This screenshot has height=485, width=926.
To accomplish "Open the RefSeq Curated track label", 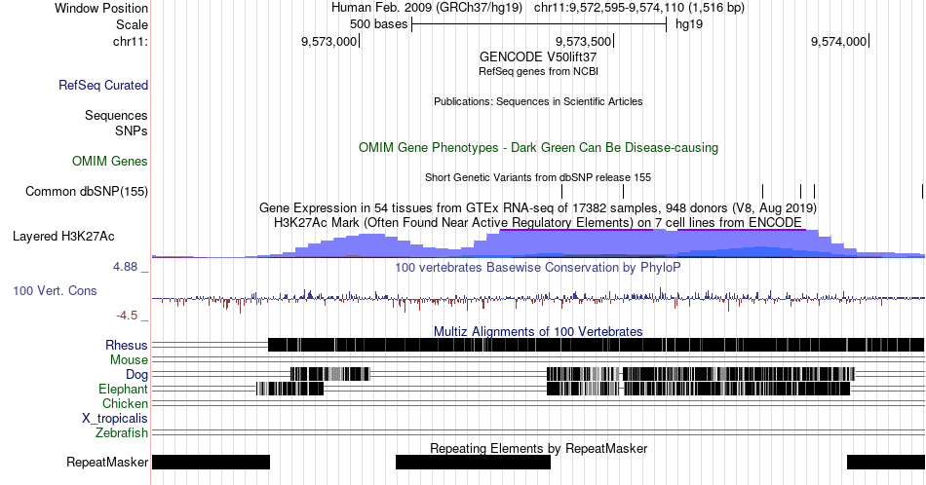I will click(x=103, y=85).
